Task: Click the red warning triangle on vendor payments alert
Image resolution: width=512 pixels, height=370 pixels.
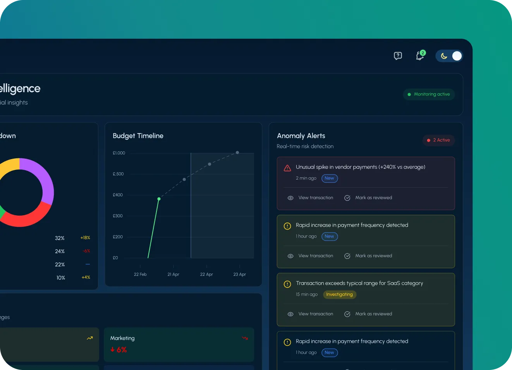Action: [287, 168]
